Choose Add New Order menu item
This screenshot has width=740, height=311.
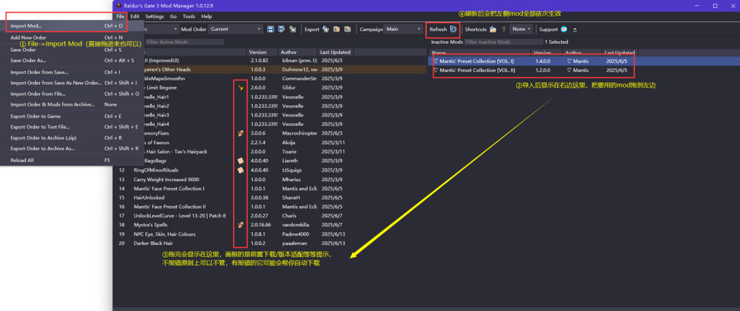coord(73,38)
